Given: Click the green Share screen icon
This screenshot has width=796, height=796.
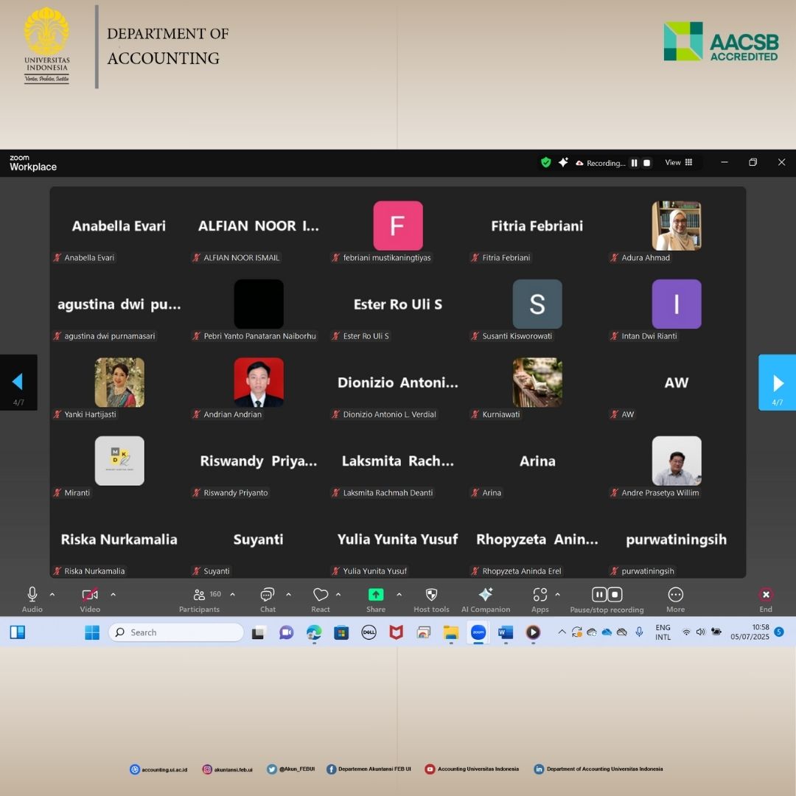Looking at the screenshot, I should (x=376, y=595).
